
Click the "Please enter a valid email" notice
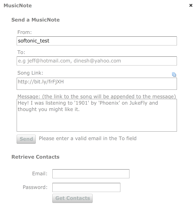[88, 139]
